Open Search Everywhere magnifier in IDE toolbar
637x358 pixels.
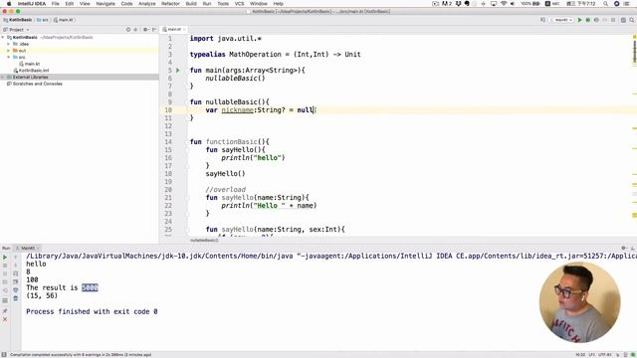click(632, 20)
